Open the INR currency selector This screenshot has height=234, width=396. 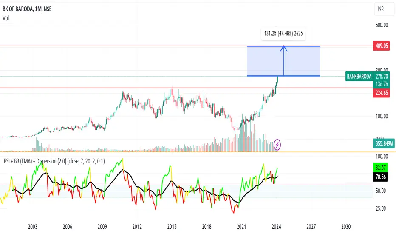pos(384,9)
